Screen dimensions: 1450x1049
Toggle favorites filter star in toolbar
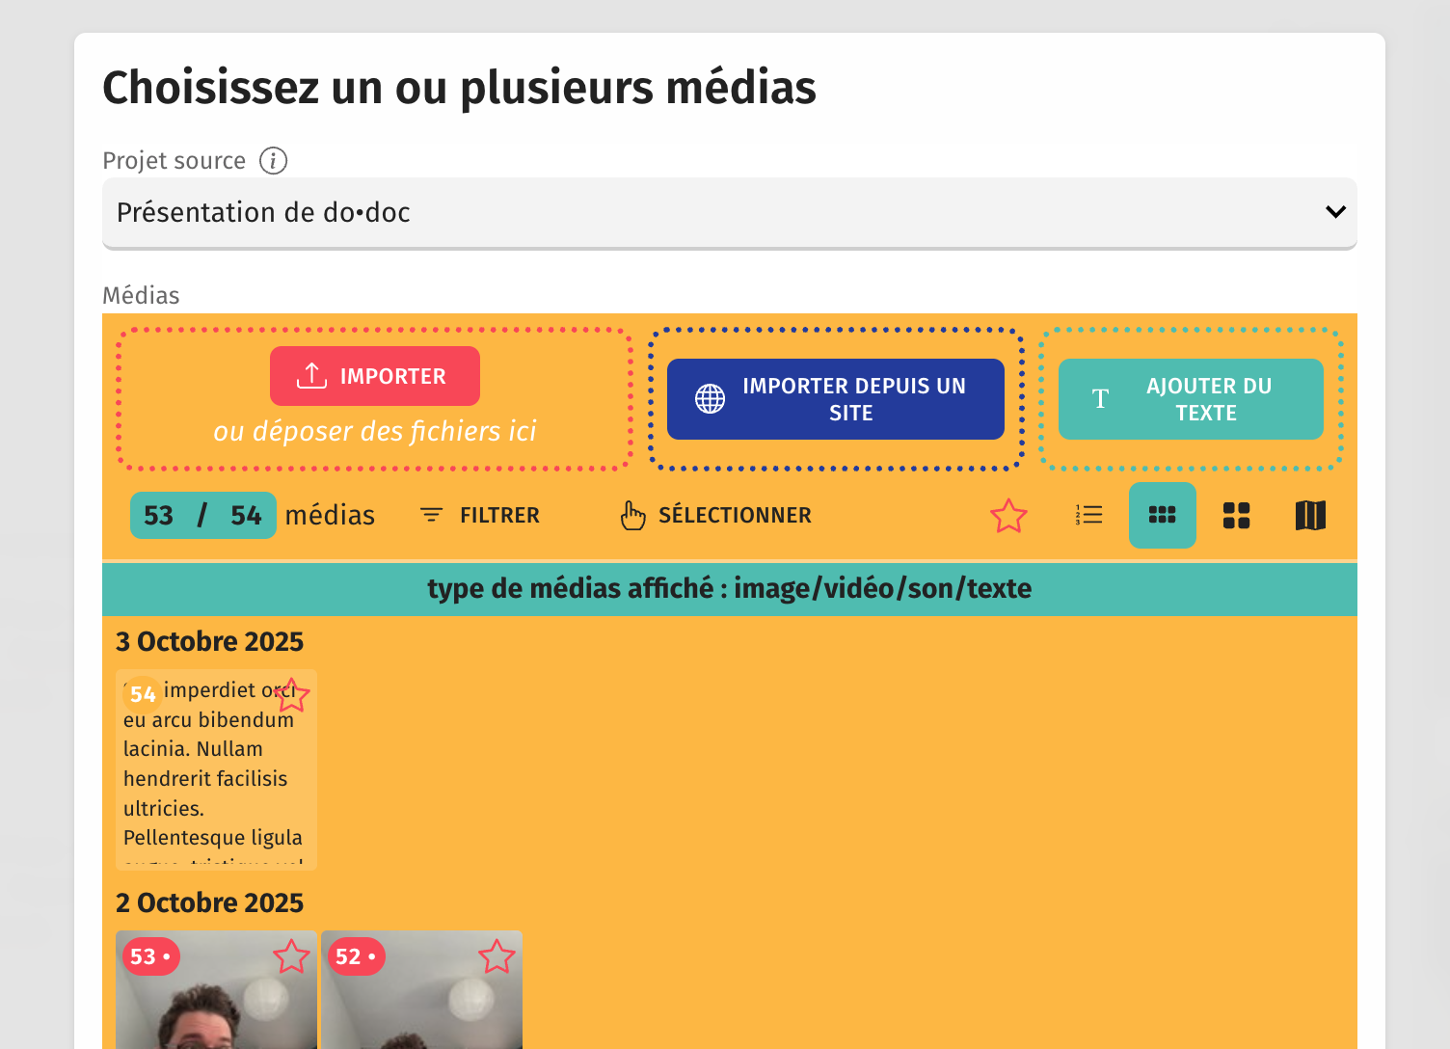[1008, 516]
